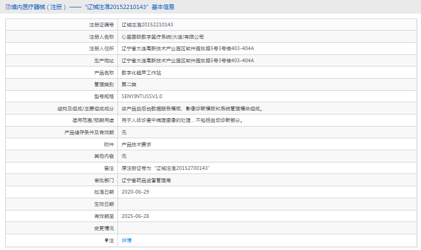Select the registration number 辽械注准20152210143 value cell
The width and height of the screenshot is (421, 250).
pyautogui.click(x=147, y=25)
